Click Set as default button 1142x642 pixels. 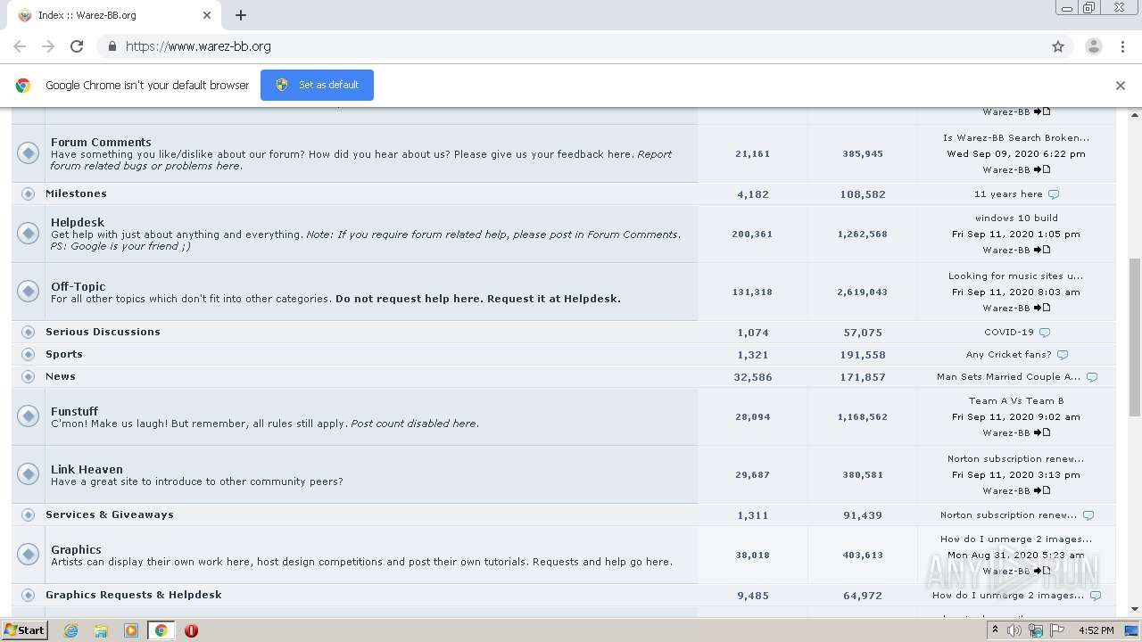[317, 85]
